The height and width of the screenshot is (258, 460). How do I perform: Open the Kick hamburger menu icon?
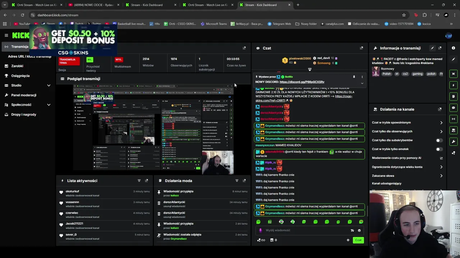[6, 35]
